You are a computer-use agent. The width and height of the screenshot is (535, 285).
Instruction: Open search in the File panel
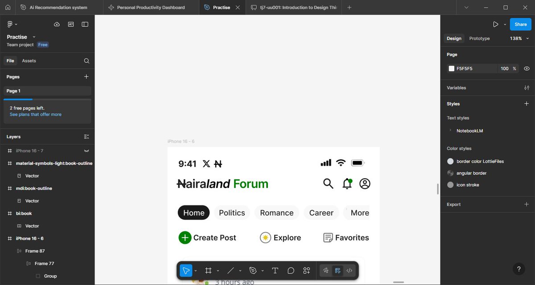click(86, 61)
